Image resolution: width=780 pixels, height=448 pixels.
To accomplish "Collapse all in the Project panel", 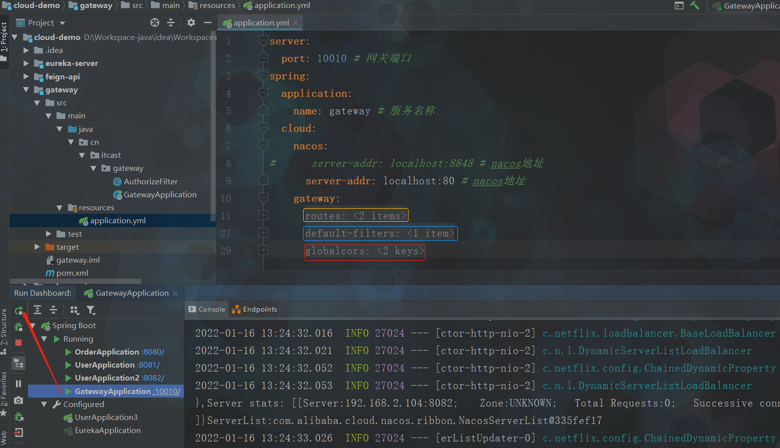I will tap(171, 22).
